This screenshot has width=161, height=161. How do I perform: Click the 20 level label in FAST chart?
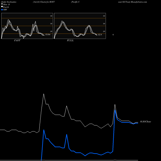[x=51, y=31]
